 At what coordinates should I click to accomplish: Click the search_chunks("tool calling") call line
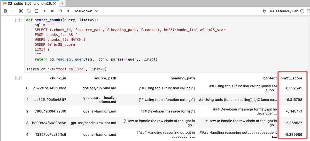point(66,69)
